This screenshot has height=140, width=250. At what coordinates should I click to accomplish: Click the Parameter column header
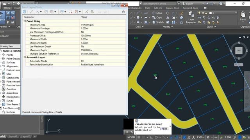[x=51, y=17]
